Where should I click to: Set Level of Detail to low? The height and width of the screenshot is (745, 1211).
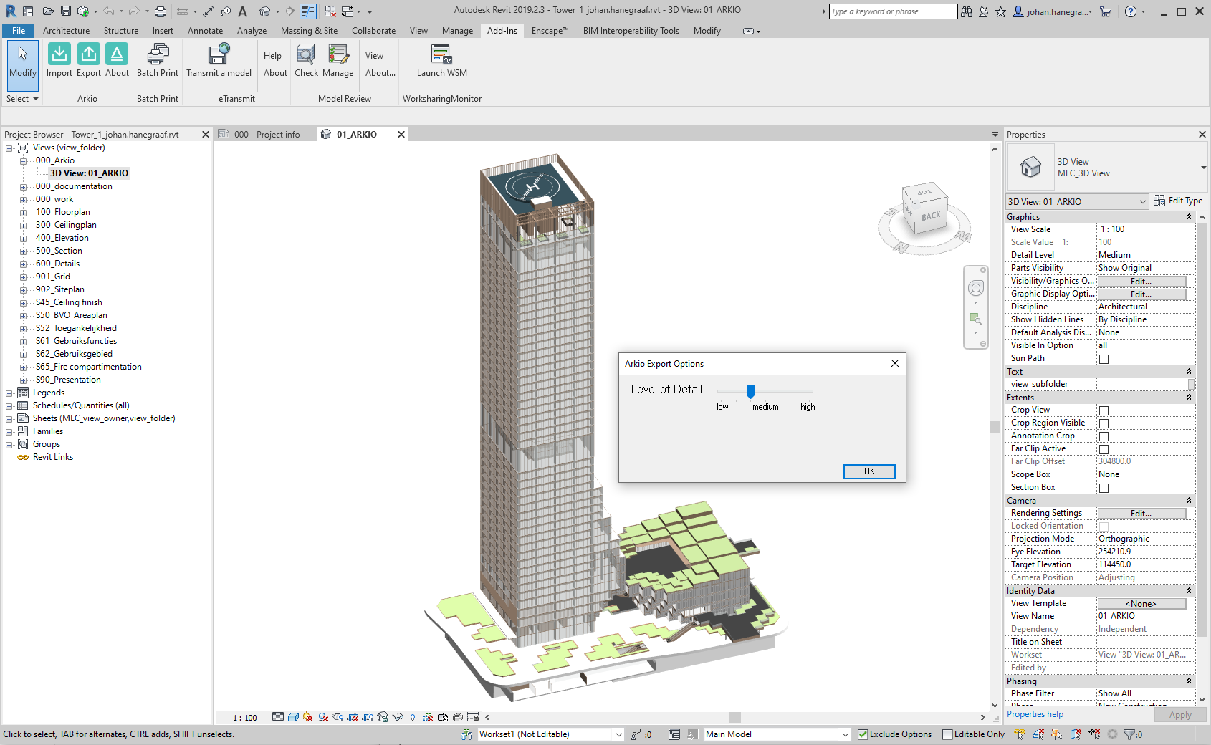pyautogui.click(x=722, y=407)
